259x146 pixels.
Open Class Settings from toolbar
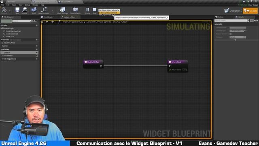pos(62,11)
